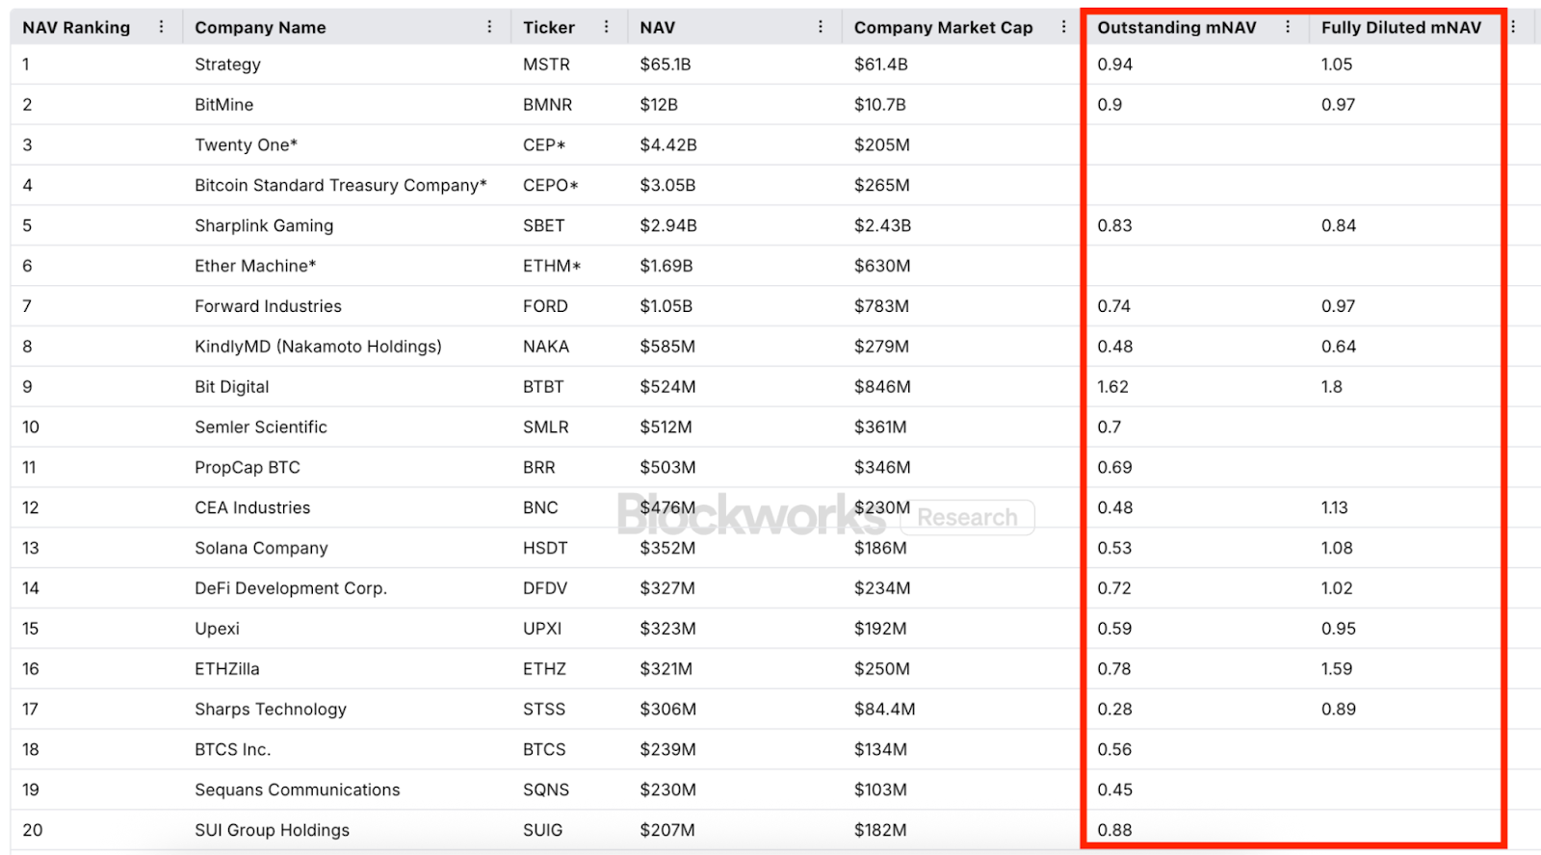This screenshot has height=855, width=1541.
Task: Click the BitMine company name
Action: click(224, 105)
